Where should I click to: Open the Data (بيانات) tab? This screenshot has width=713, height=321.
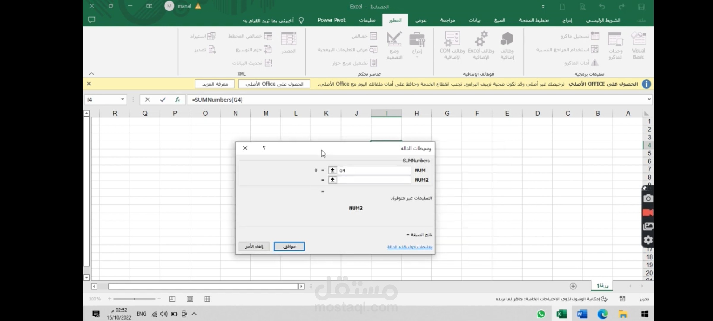click(474, 20)
